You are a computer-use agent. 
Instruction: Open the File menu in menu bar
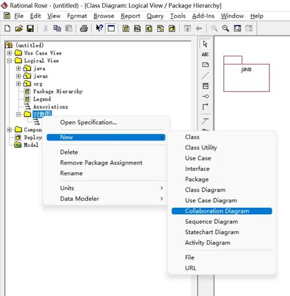[x=19, y=16]
